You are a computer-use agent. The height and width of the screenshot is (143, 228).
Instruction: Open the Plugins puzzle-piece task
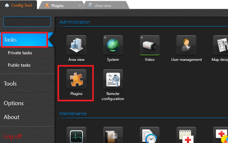click(x=76, y=79)
